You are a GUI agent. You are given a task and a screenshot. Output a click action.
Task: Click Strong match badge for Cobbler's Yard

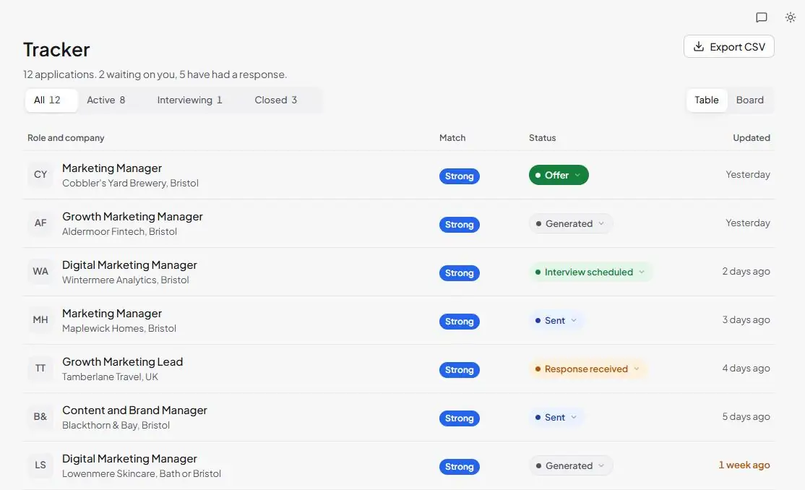459,176
